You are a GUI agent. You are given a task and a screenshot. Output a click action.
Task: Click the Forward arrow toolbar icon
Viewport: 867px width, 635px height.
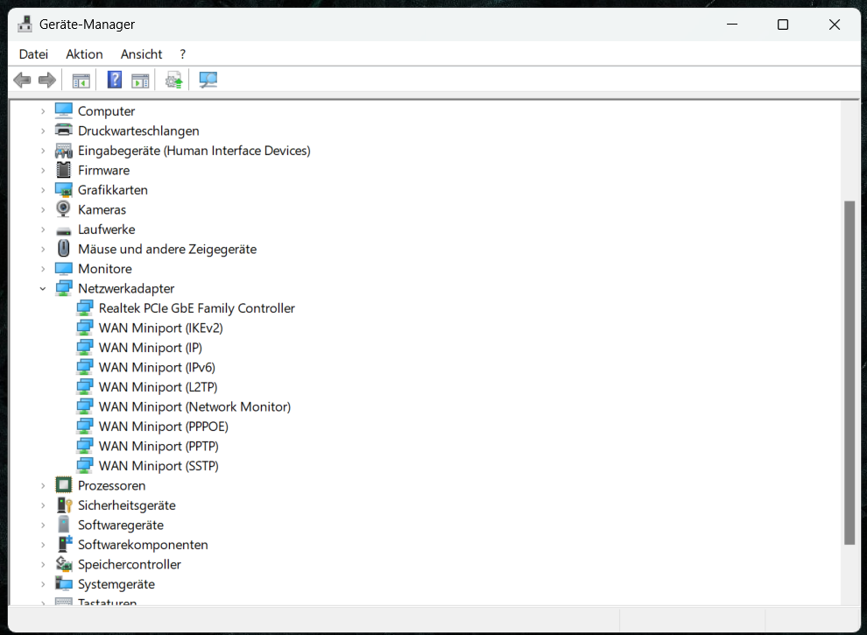click(47, 81)
